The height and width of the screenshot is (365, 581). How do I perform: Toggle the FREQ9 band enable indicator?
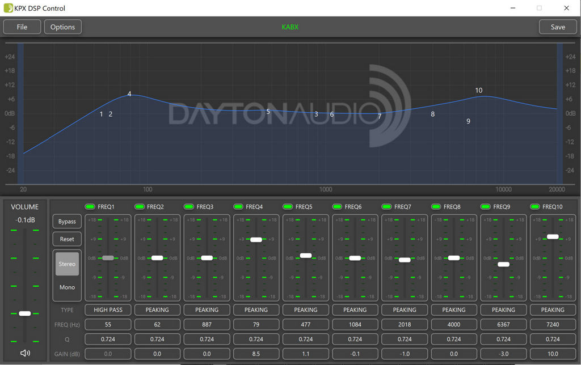pos(486,206)
